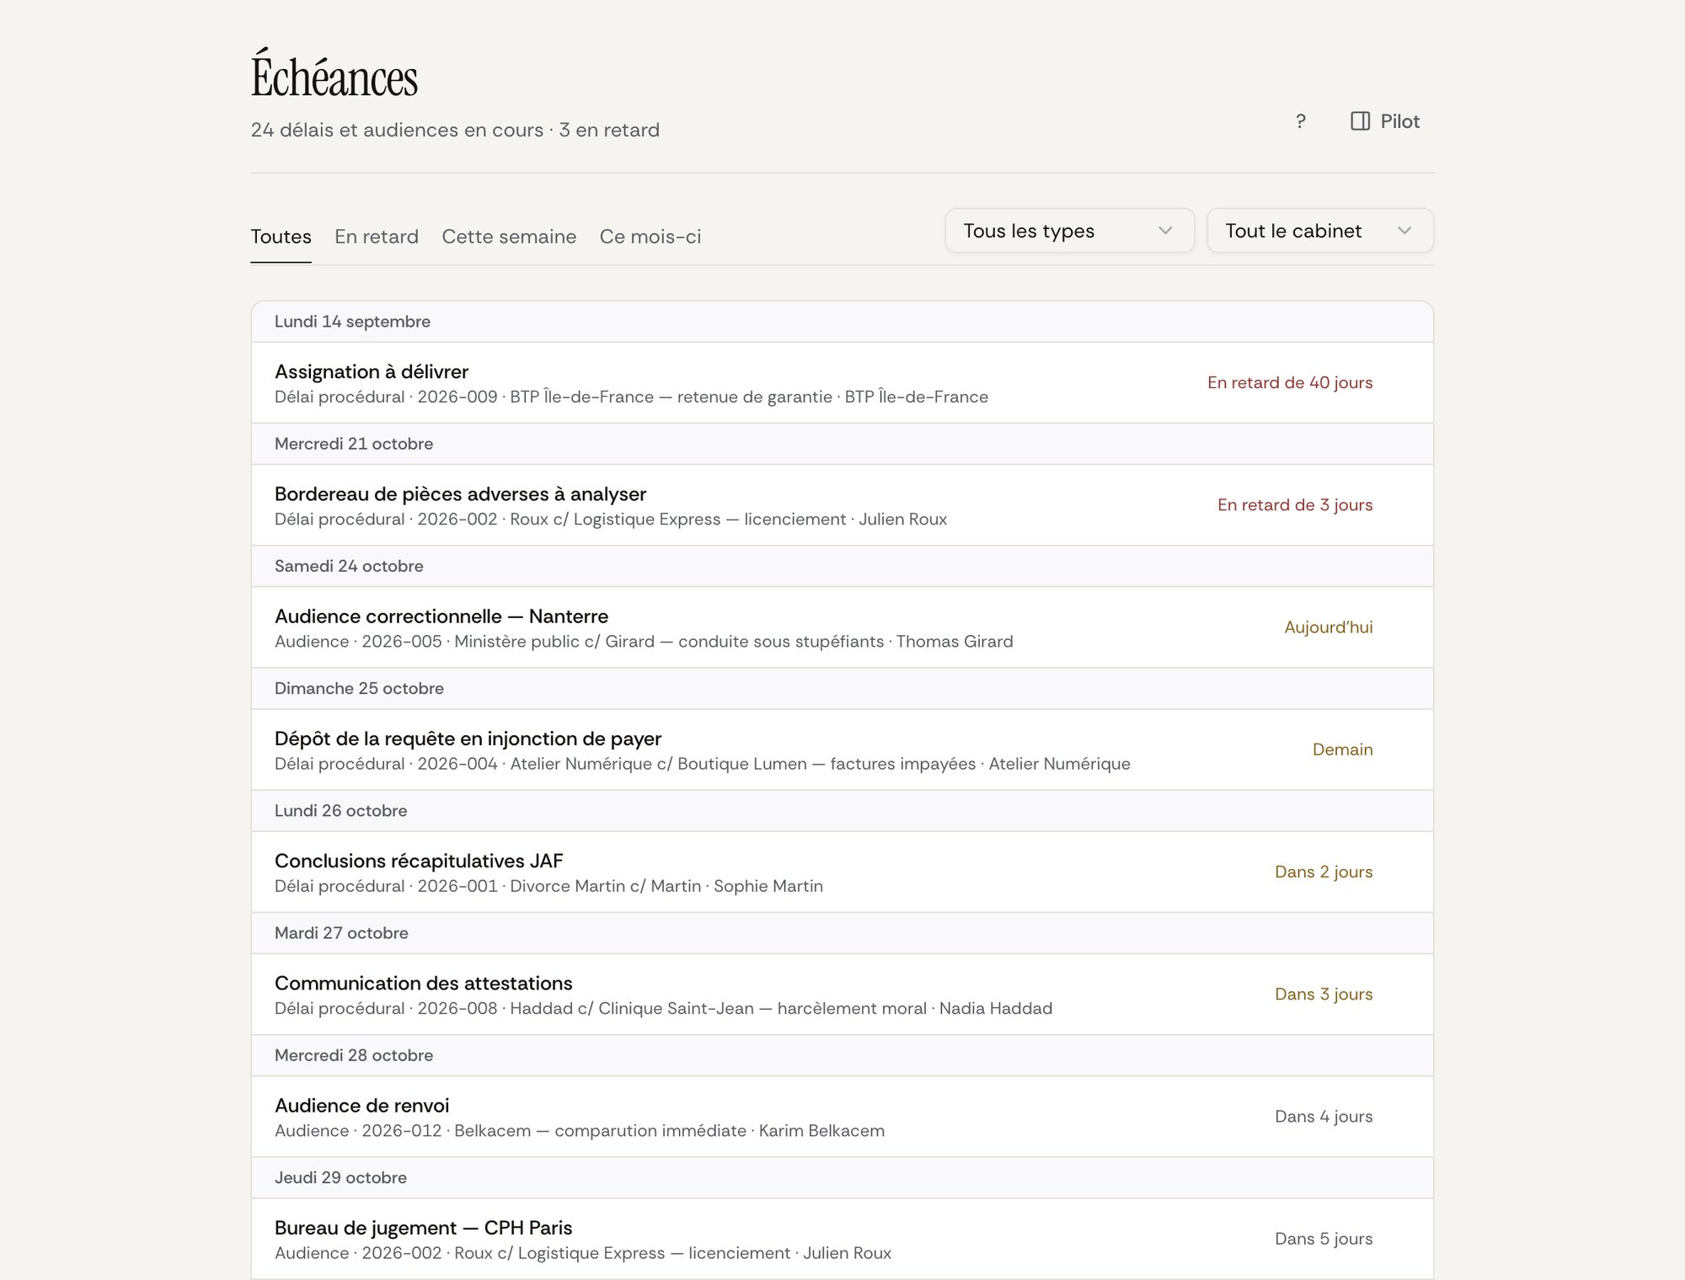Click the Dans 2 jours label
This screenshot has height=1280, width=1685.
(x=1324, y=872)
